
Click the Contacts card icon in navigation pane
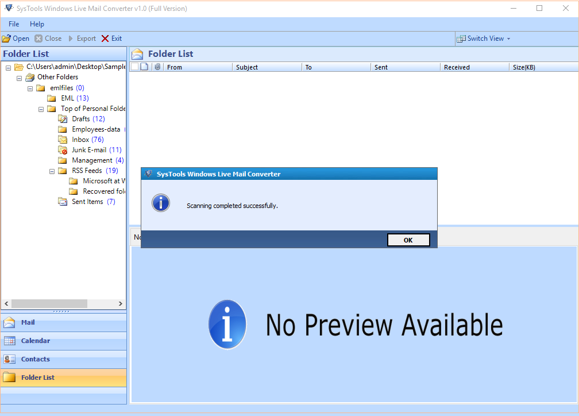(10, 359)
